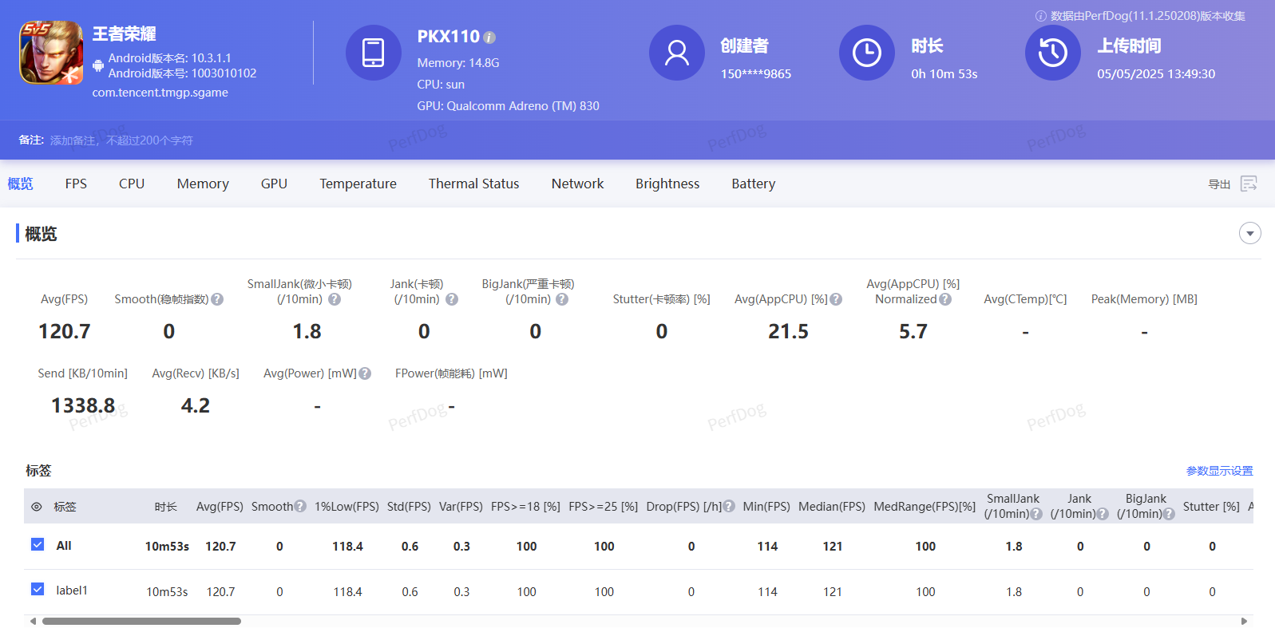Click the label1 row name
Viewport: 1275px width, 632px height.
tap(72, 590)
